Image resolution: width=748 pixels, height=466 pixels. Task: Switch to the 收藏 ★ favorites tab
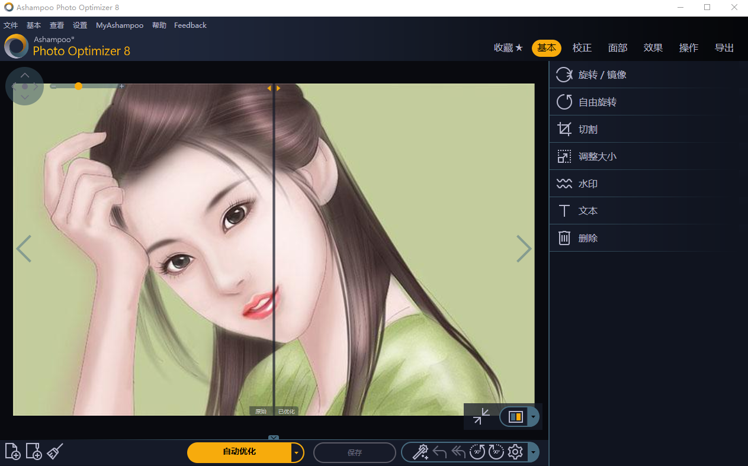coord(509,48)
